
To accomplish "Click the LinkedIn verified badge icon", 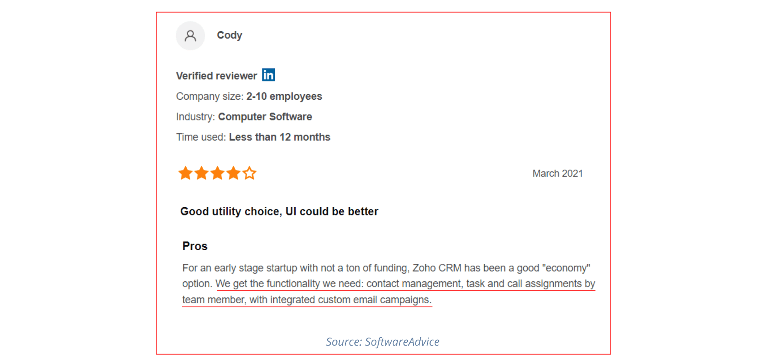I will pos(268,75).
